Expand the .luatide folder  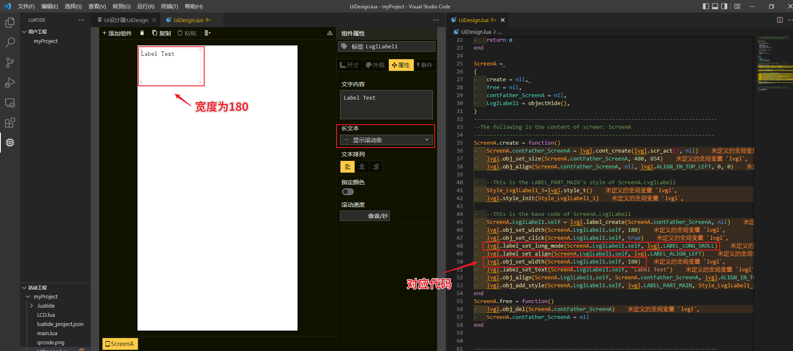[x=46, y=306]
